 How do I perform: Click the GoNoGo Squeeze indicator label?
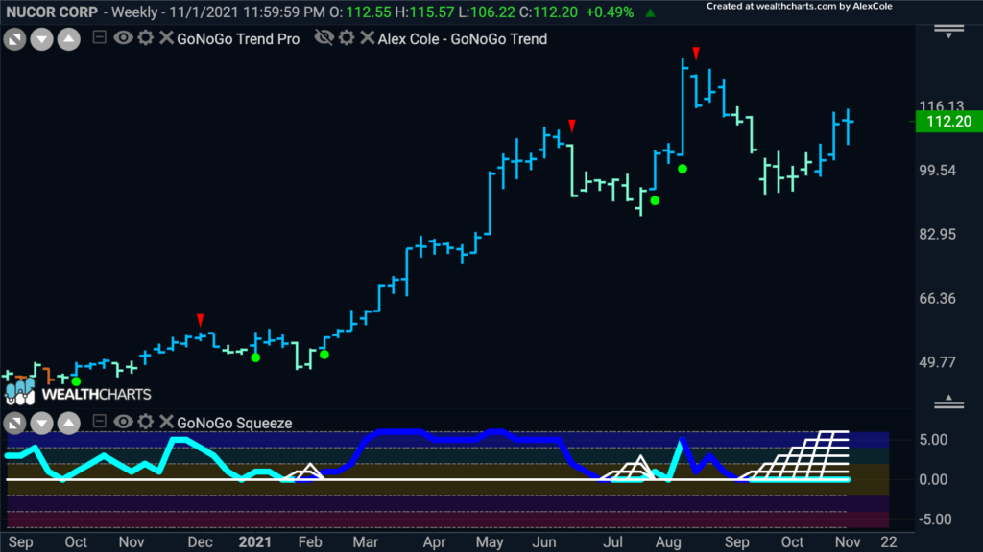[234, 423]
